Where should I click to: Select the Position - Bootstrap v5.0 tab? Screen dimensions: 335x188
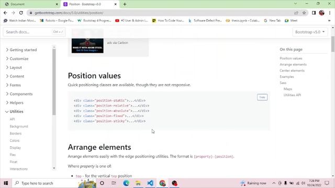pos(90,4)
